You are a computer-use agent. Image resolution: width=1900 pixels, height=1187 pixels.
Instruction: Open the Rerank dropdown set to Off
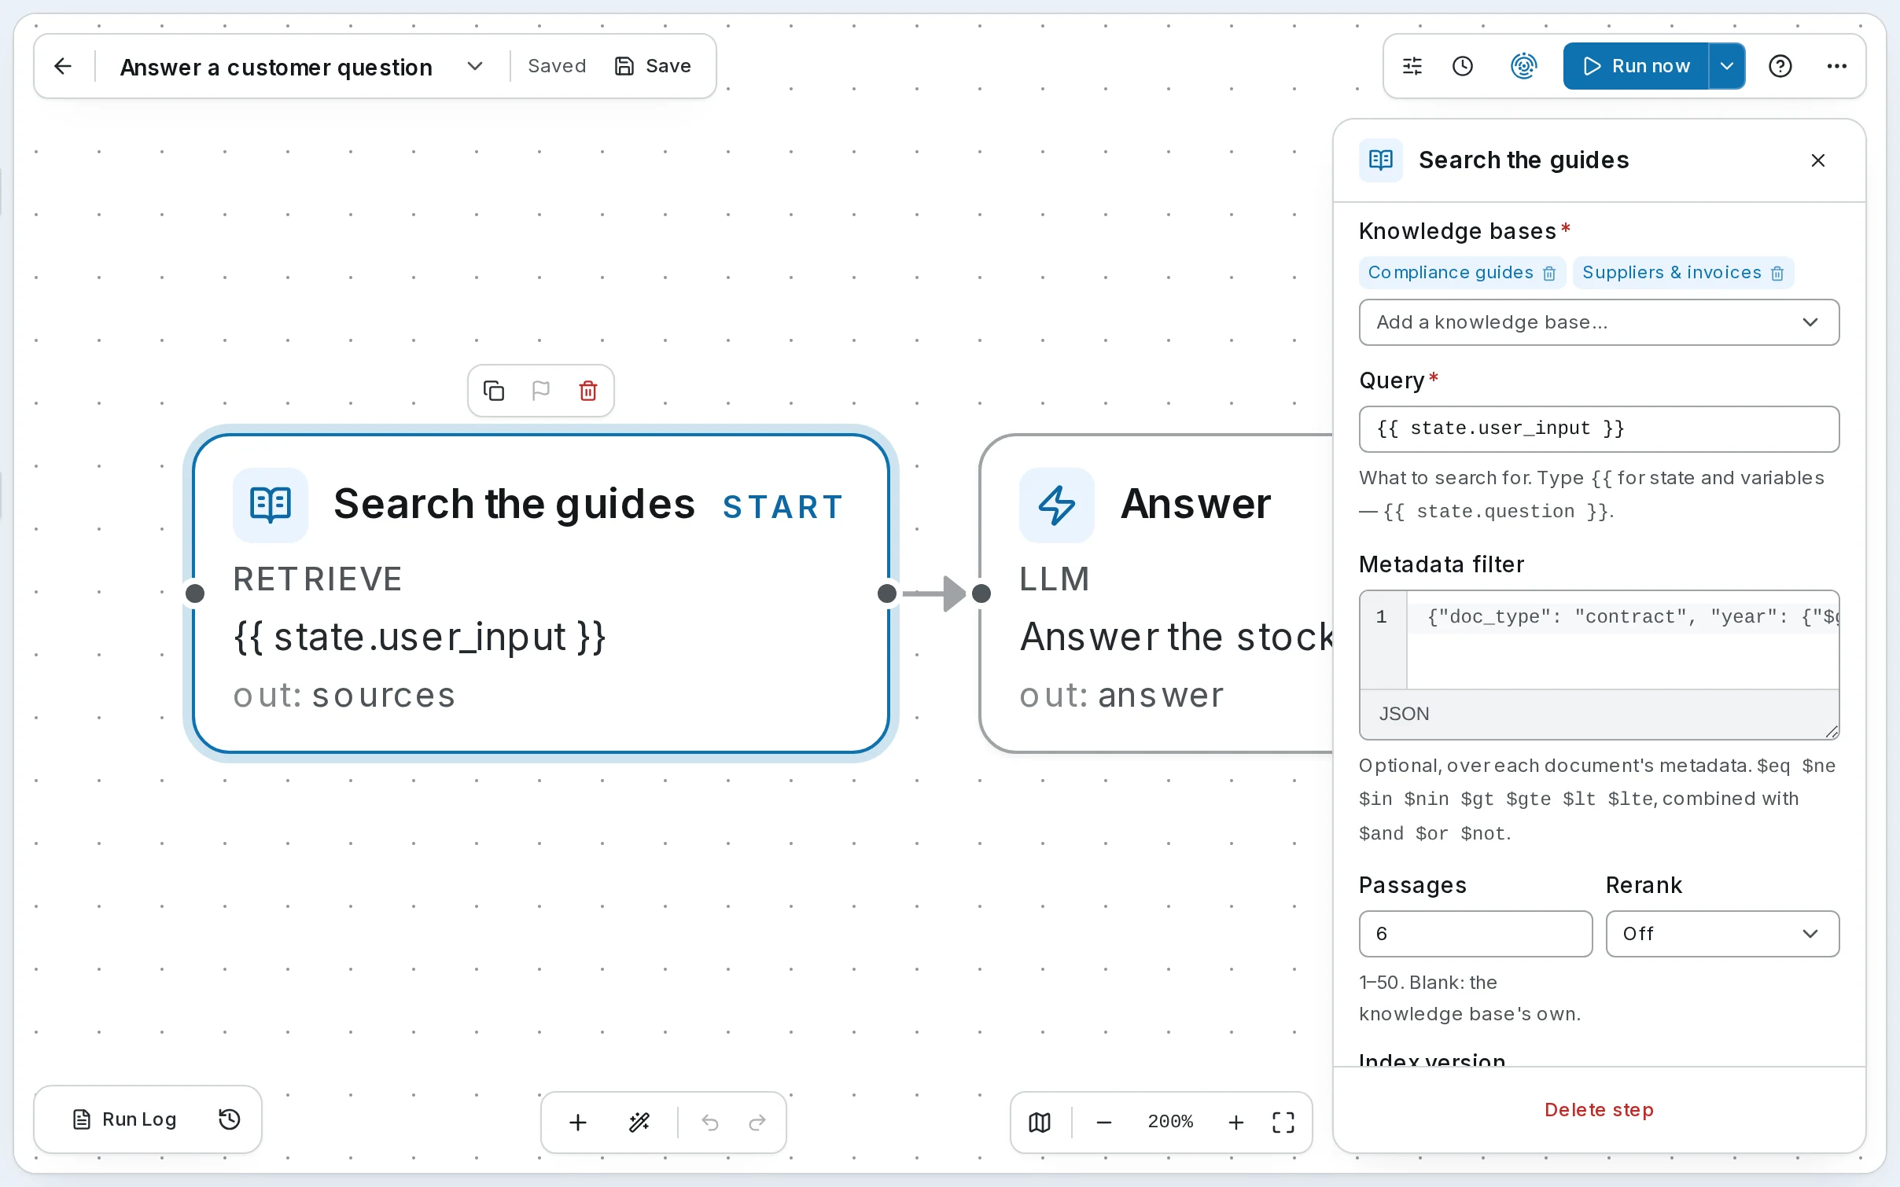(1722, 934)
